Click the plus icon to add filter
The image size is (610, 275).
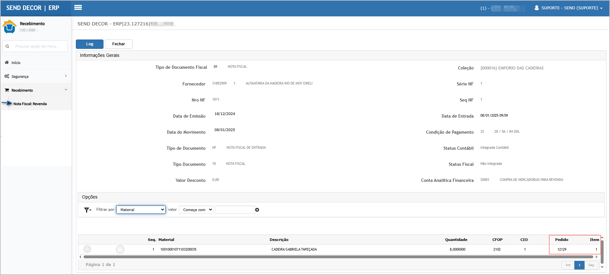257,210
